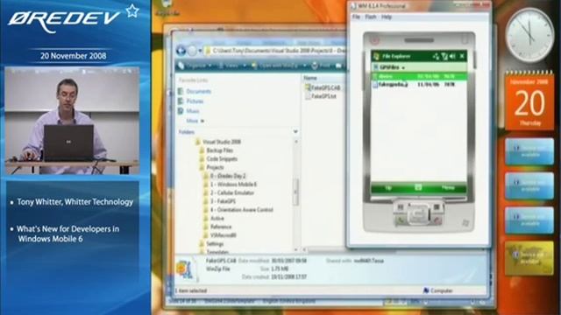Collapse the Folders pane chevron
Image resolution: width=561 pixels, height=315 pixels.
pos(295,132)
